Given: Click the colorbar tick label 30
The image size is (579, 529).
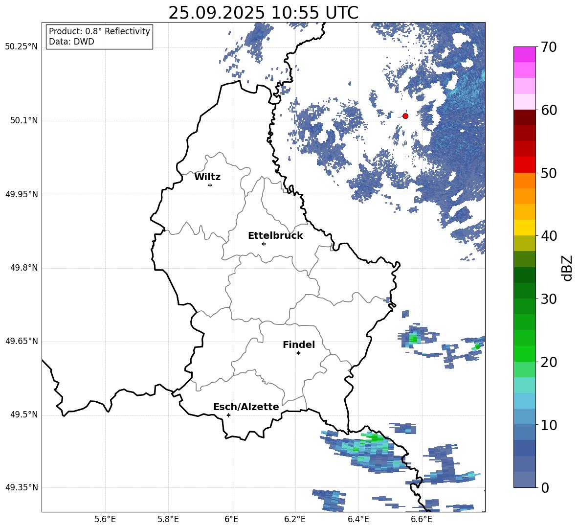Looking at the screenshot, I should (549, 299).
